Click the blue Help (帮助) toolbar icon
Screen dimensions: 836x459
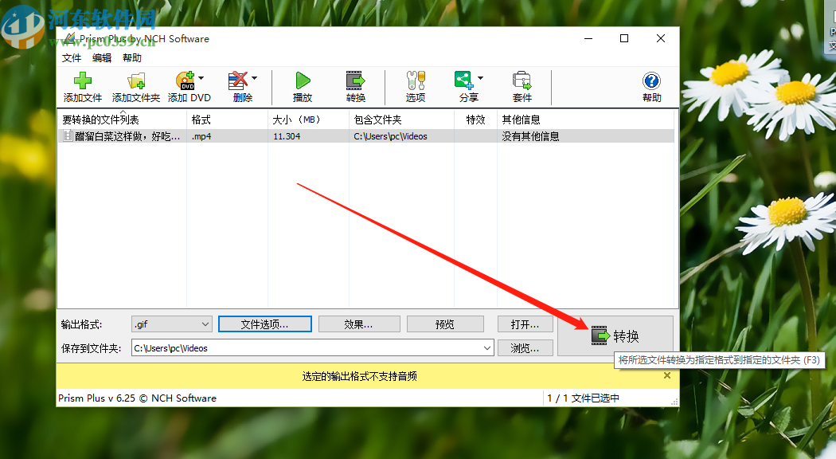651,80
